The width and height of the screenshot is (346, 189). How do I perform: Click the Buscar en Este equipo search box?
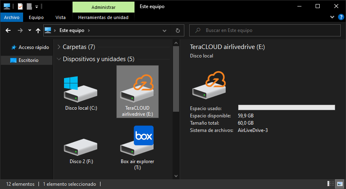[265, 30]
